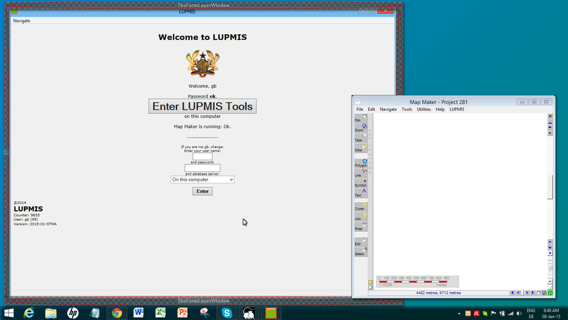Open the Tools menu in Map Maker
Image resolution: width=568 pixels, height=320 pixels.
coord(406,109)
